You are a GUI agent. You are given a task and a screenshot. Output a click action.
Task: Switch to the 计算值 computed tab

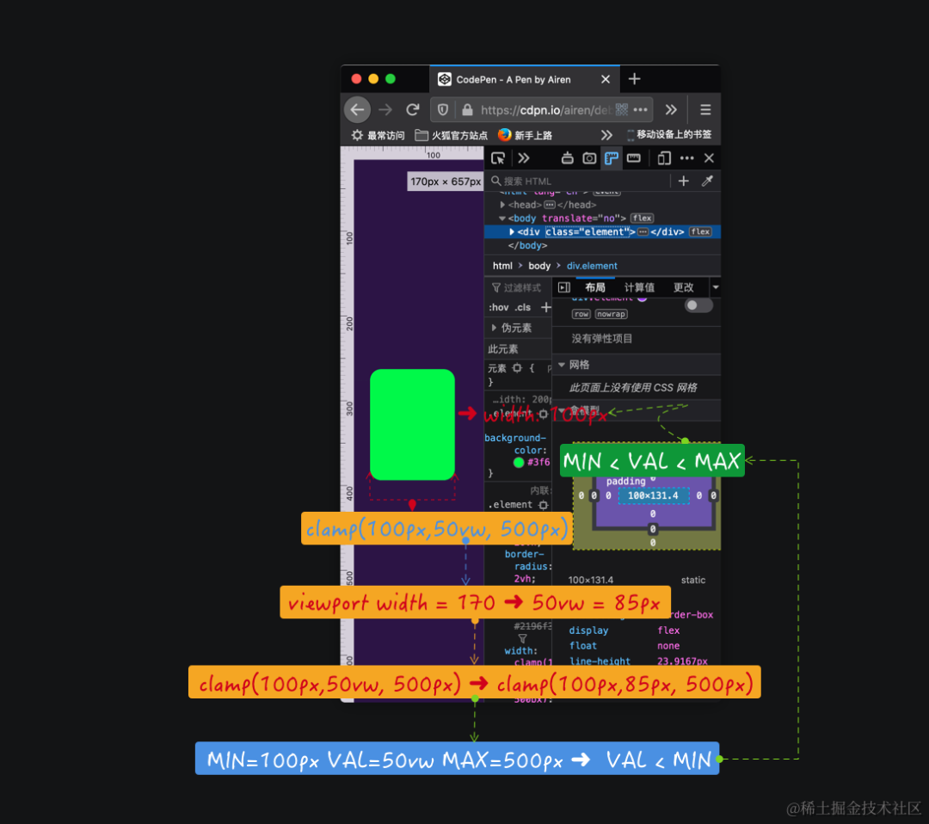(639, 287)
